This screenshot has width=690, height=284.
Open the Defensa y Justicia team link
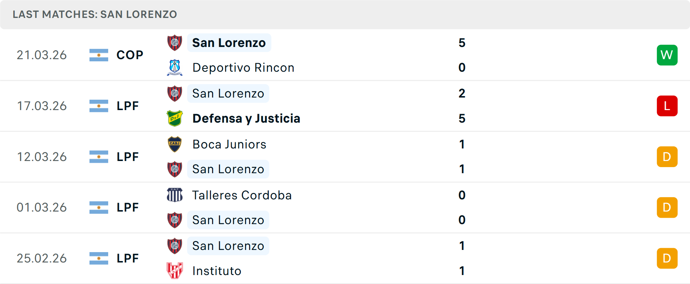(x=246, y=118)
